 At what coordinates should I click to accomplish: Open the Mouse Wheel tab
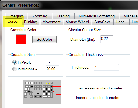point(77,22)
